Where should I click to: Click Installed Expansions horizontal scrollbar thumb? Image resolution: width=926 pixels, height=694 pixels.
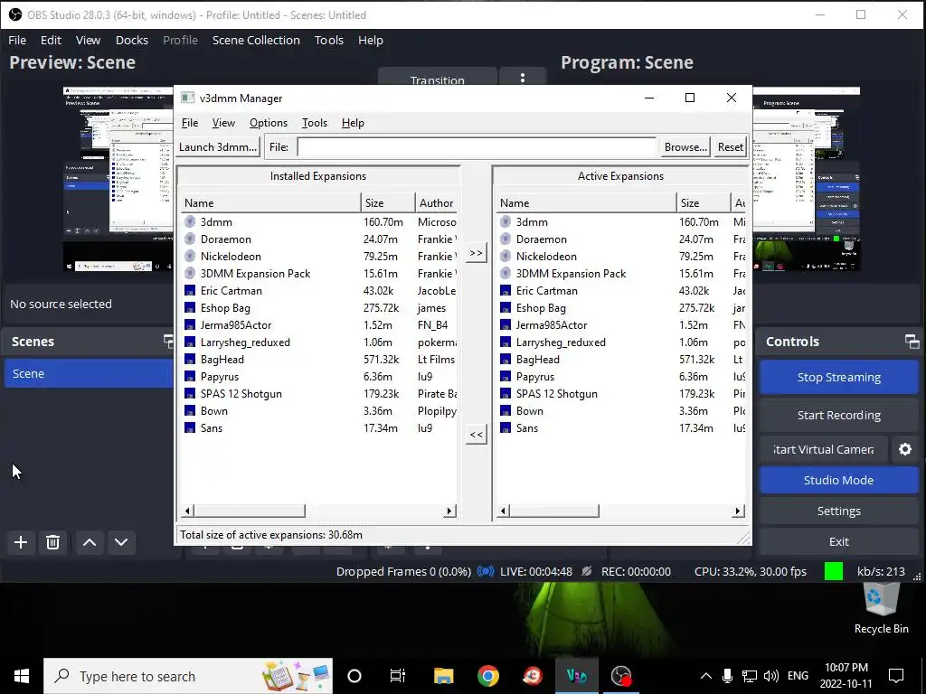(x=250, y=511)
